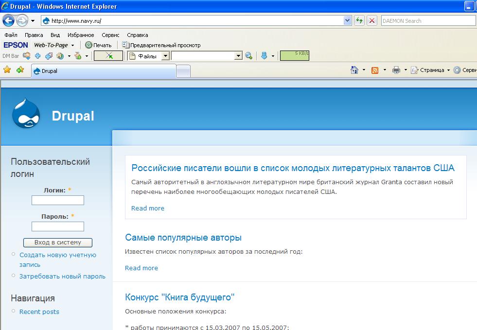Click the orange RSS feeds icon
The height and width of the screenshot is (330, 477).
[x=375, y=70]
